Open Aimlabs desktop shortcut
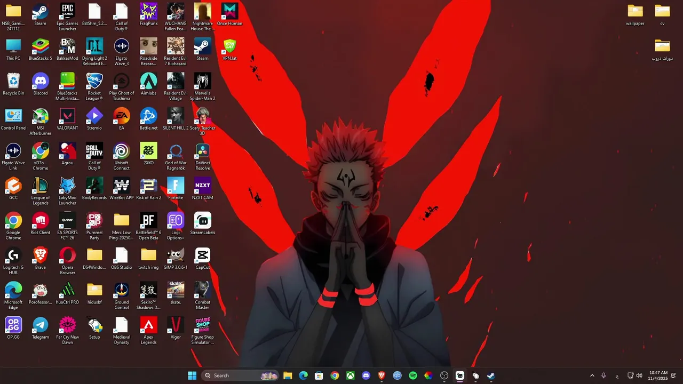 click(x=148, y=84)
